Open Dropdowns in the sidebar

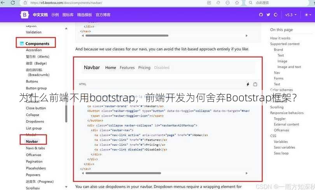[35, 121]
